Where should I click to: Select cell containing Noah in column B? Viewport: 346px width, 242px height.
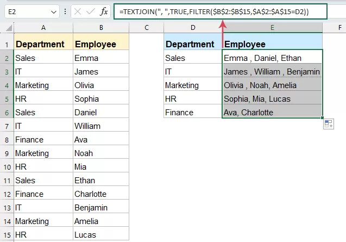(101, 152)
